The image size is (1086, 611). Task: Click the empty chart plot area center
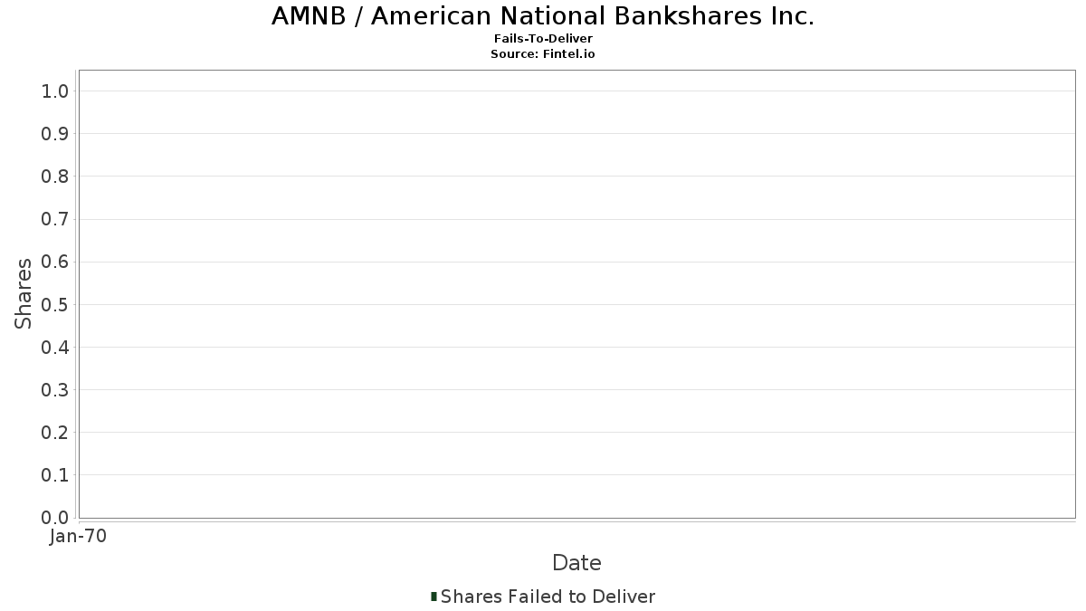point(576,294)
